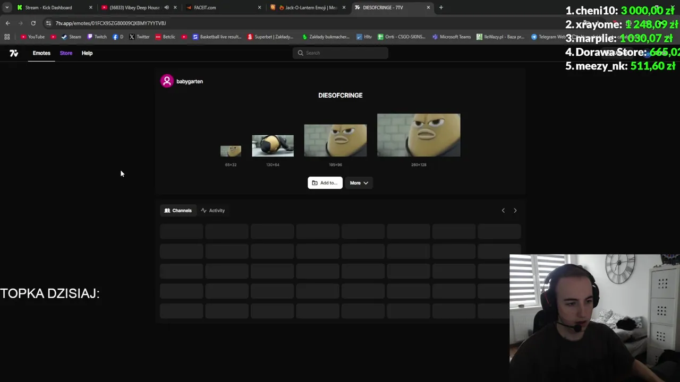
Task: Open the Hltv bookmark
Action: (364, 37)
